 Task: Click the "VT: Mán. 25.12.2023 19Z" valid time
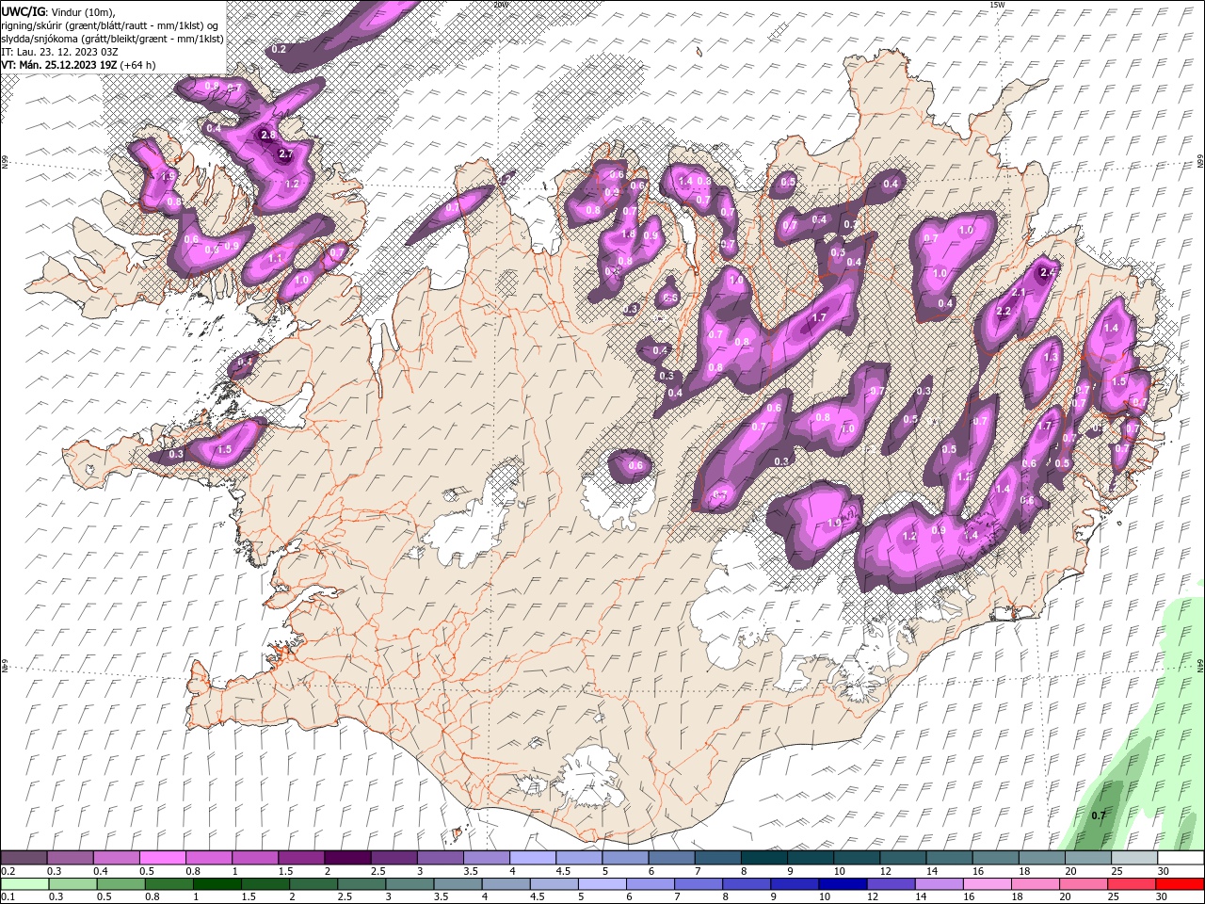tap(58, 65)
